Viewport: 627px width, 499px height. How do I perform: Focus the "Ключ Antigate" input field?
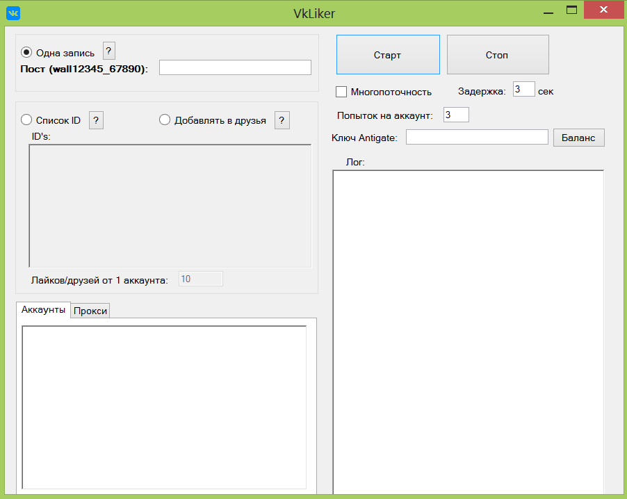click(x=477, y=137)
